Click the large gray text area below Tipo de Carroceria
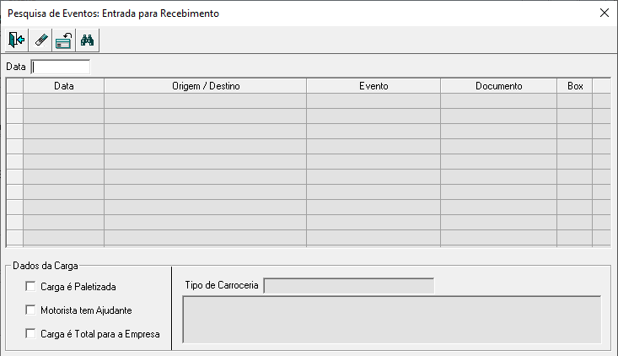The image size is (618, 356). pyautogui.click(x=391, y=319)
